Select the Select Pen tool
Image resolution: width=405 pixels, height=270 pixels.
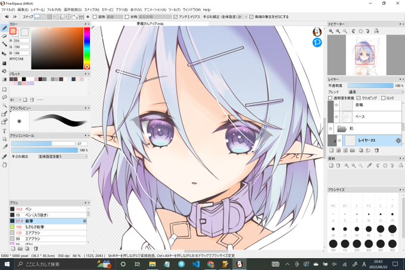[4, 114]
